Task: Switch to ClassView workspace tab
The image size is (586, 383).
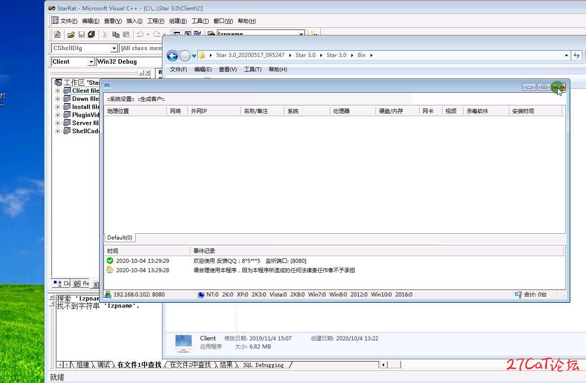Action: point(61,283)
